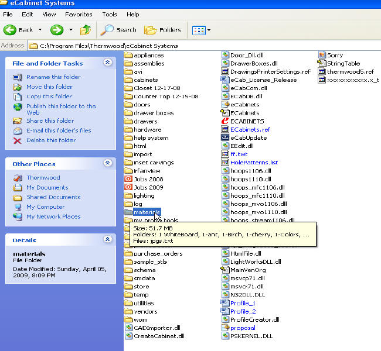
Task: Collapse File and Folder Tasks panel
Action: click(108, 63)
